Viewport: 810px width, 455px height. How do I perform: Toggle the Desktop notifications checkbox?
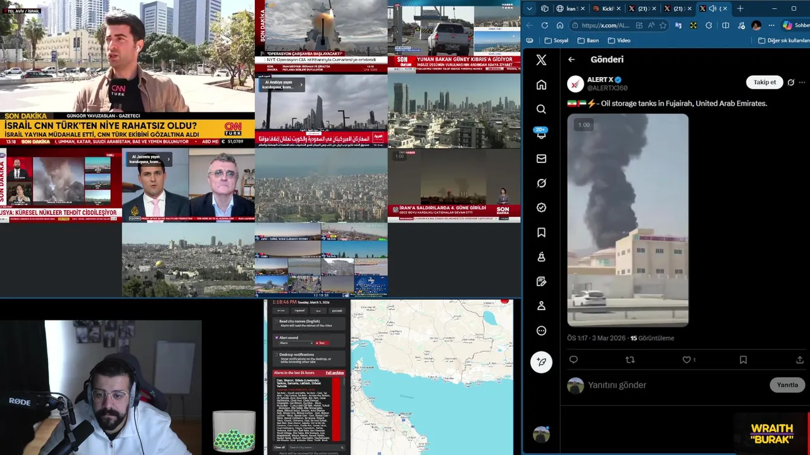277,355
